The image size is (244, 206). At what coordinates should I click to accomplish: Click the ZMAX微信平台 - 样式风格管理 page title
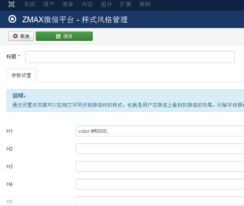75,20
